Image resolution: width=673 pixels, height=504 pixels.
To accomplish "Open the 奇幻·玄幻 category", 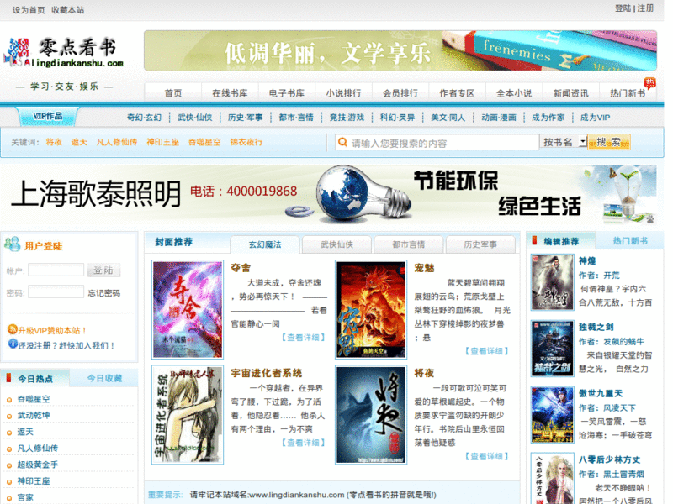I will [144, 118].
